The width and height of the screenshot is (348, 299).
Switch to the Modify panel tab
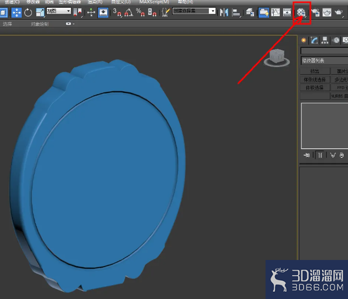click(314, 40)
